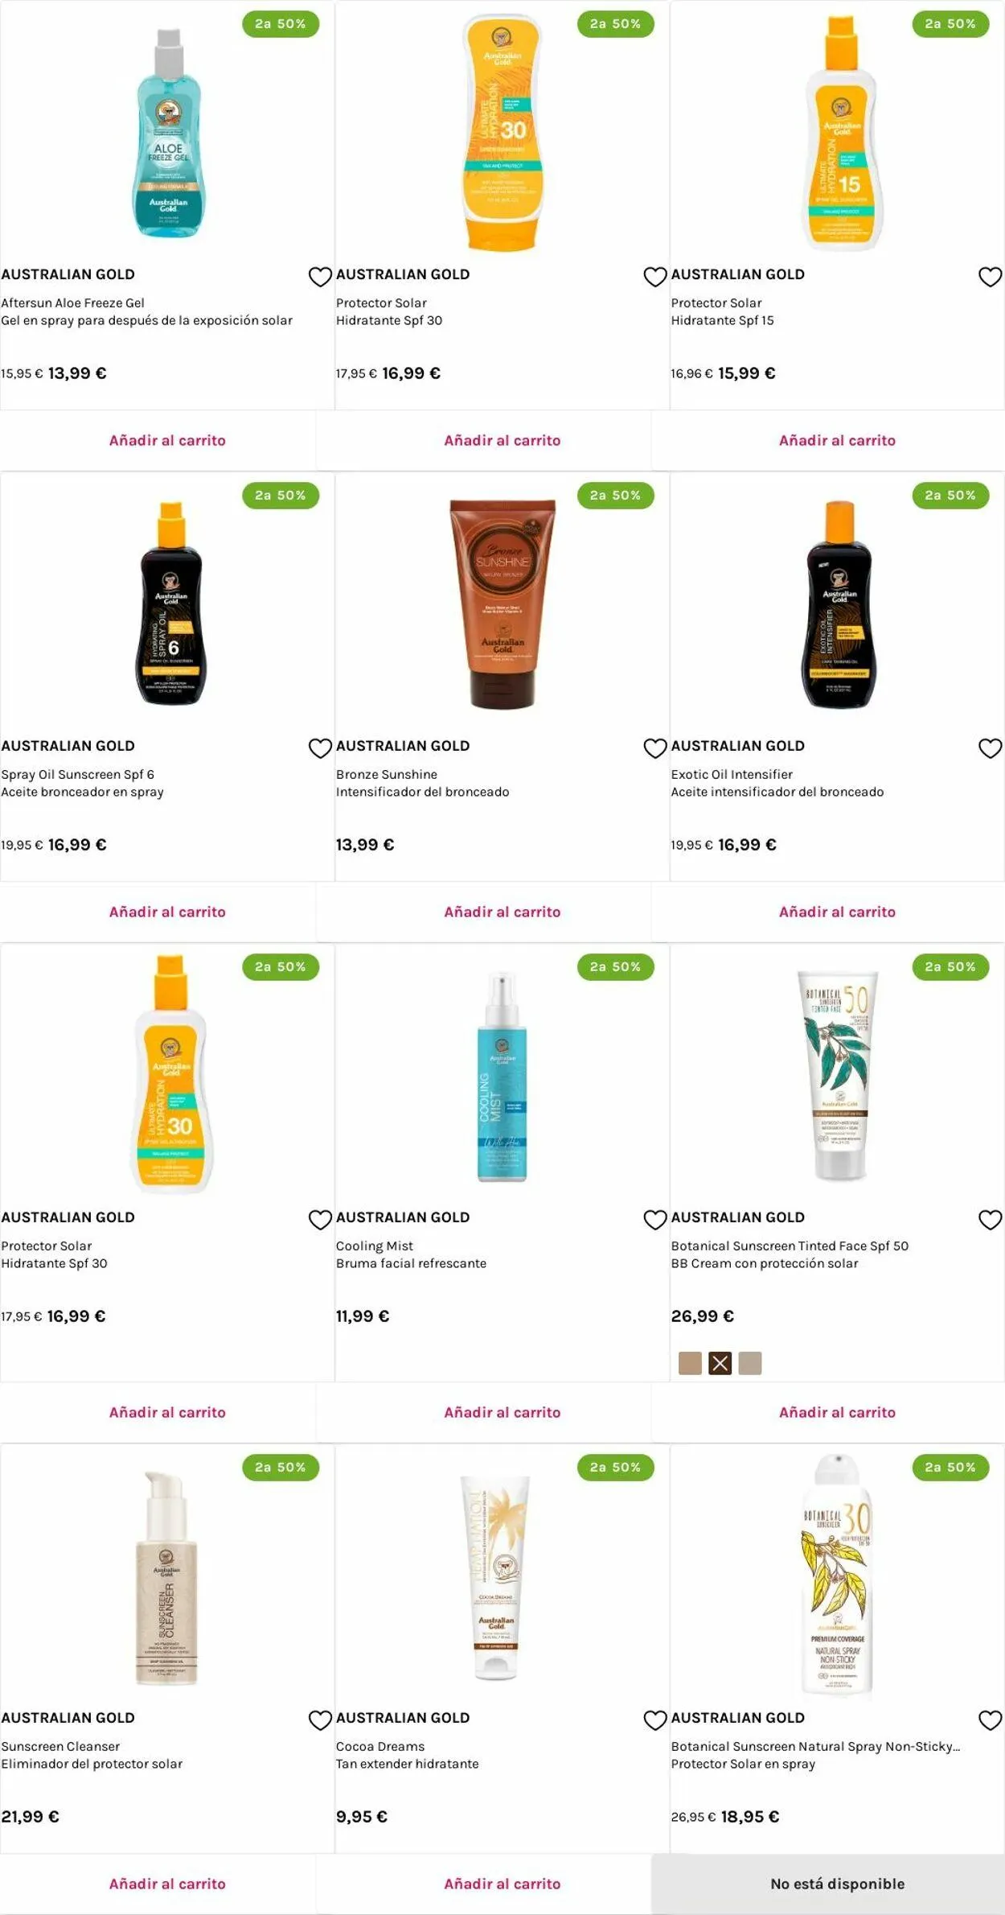This screenshot has height=1915, width=1005.
Task: Tap the wishlist heart for Bronze Sunshine
Action: tap(655, 748)
